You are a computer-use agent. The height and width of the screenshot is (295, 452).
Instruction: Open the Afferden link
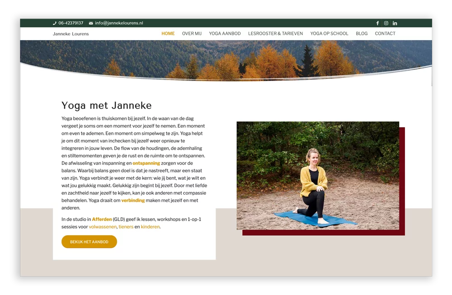pos(102,219)
